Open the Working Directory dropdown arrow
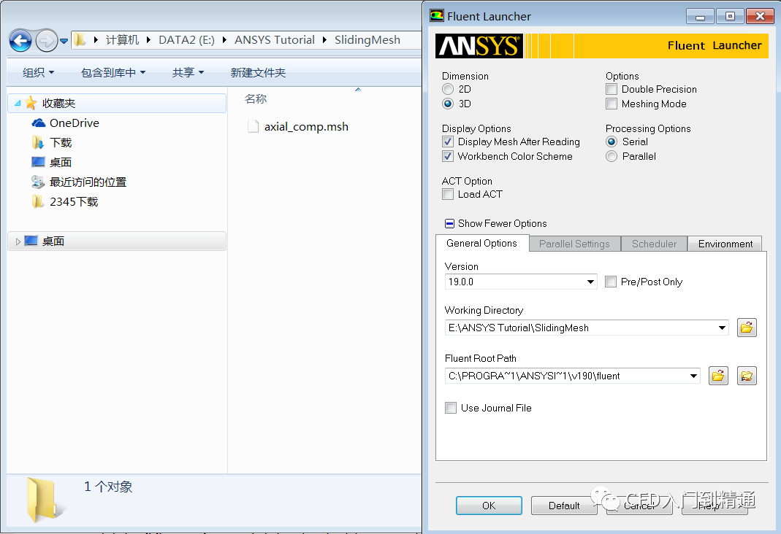This screenshot has width=781, height=534. (x=722, y=328)
